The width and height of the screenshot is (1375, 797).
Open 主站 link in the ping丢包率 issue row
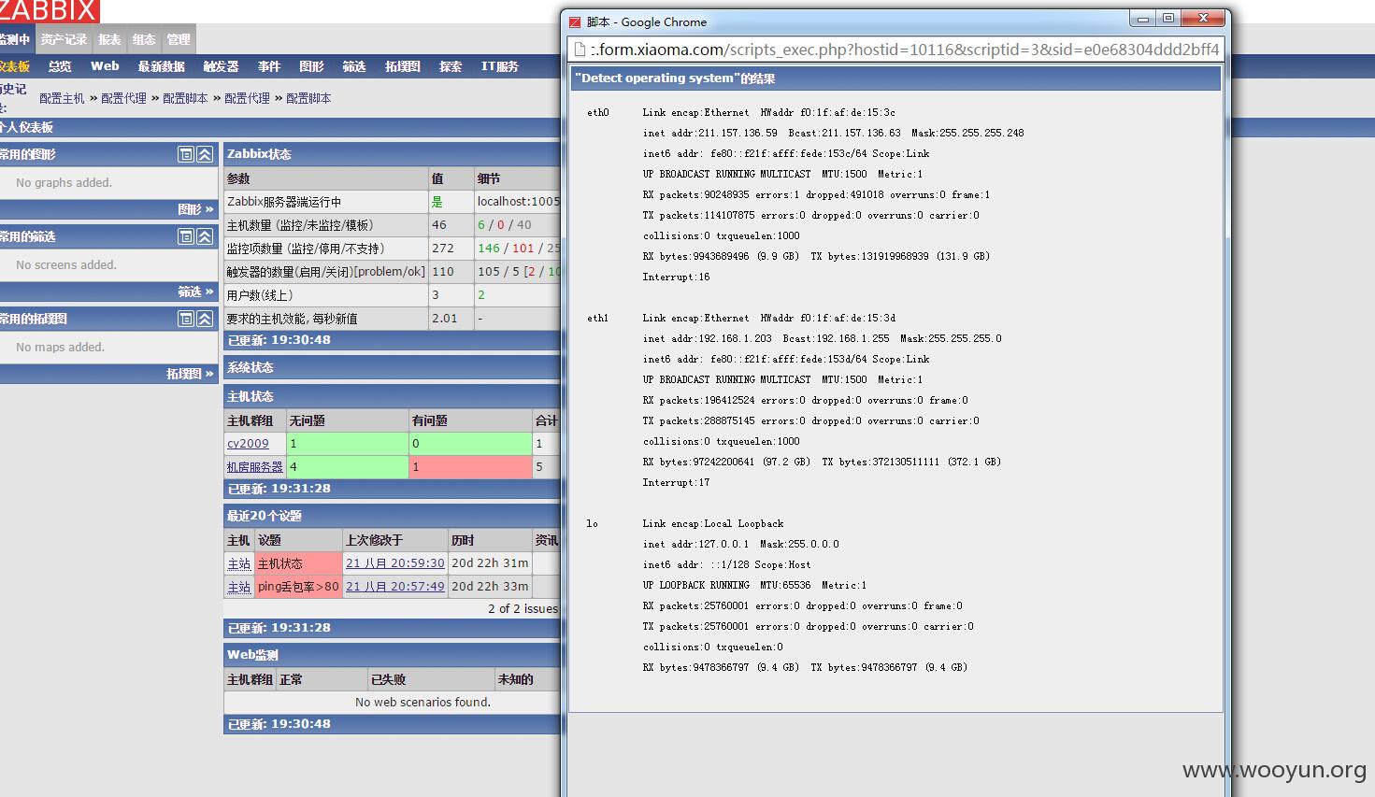tap(239, 587)
